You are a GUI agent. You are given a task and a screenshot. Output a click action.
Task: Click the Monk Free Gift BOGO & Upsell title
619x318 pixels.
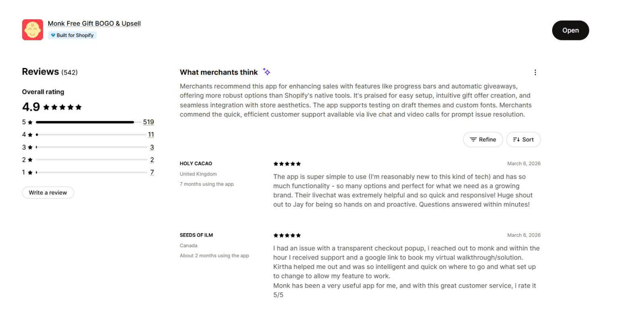pyautogui.click(x=94, y=23)
